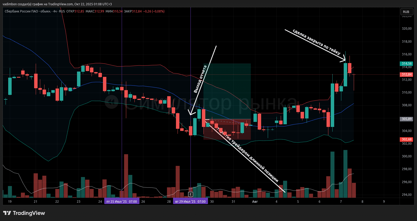The image size is (417, 221).
Task: Click the gray 305,89 price label
Action: click(406, 119)
